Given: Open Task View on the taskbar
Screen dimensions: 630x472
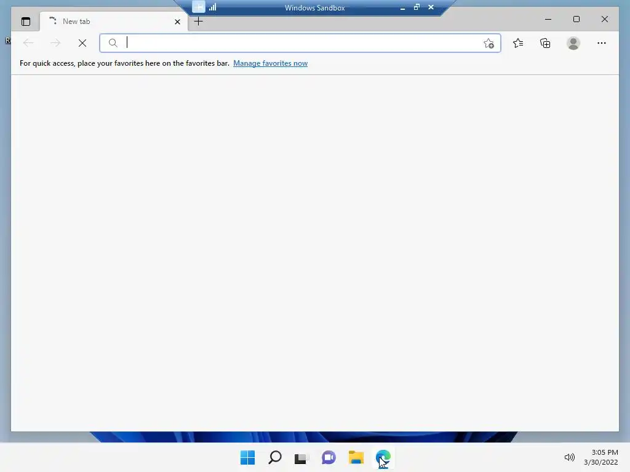Looking at the screenshot, I should [x=301, y=458].
